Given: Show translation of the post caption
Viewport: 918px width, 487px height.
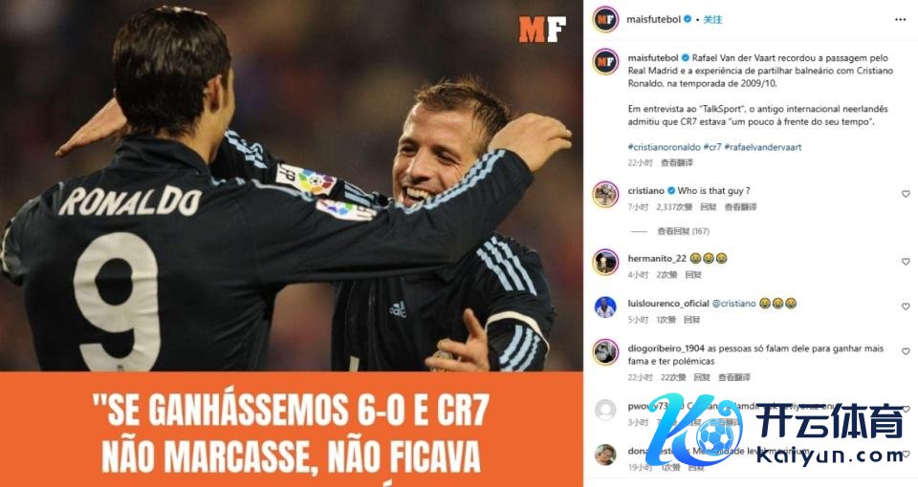Looking at the screenshot, I should pyautogui.click(x=677, y=162).
